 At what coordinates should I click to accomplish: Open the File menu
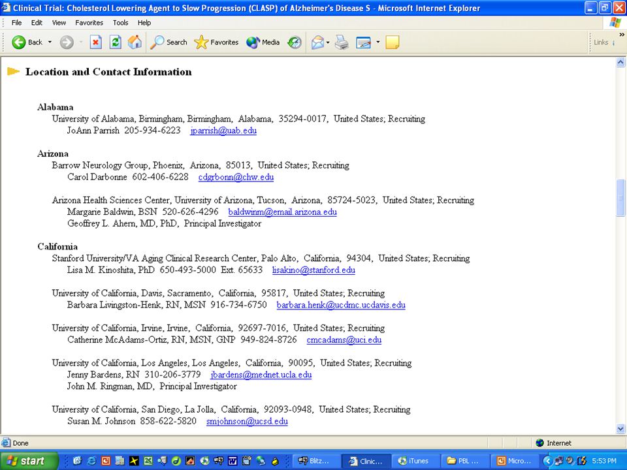point(17,23)
